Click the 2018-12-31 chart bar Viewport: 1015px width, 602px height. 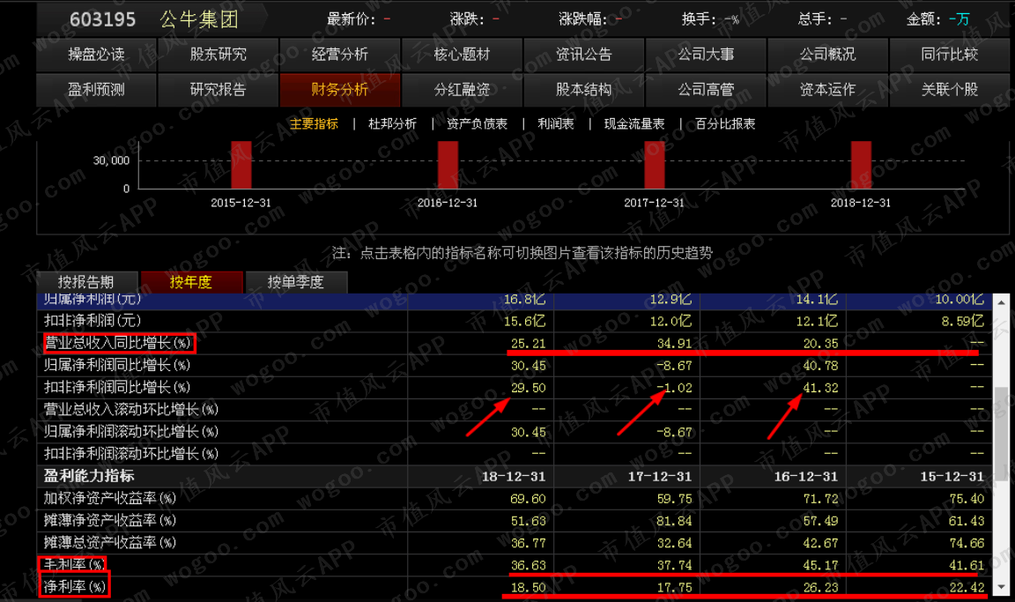[861, 165]
